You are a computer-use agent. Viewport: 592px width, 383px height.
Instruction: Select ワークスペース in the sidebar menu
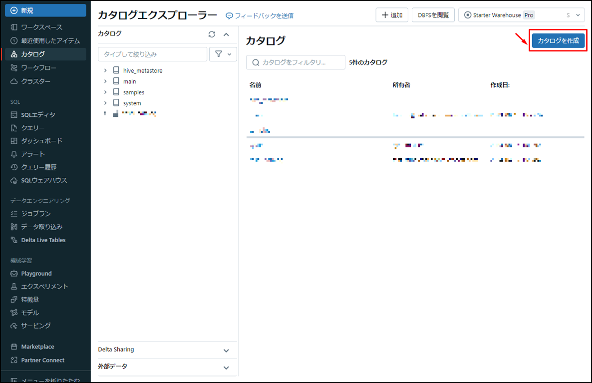point(41,27)
